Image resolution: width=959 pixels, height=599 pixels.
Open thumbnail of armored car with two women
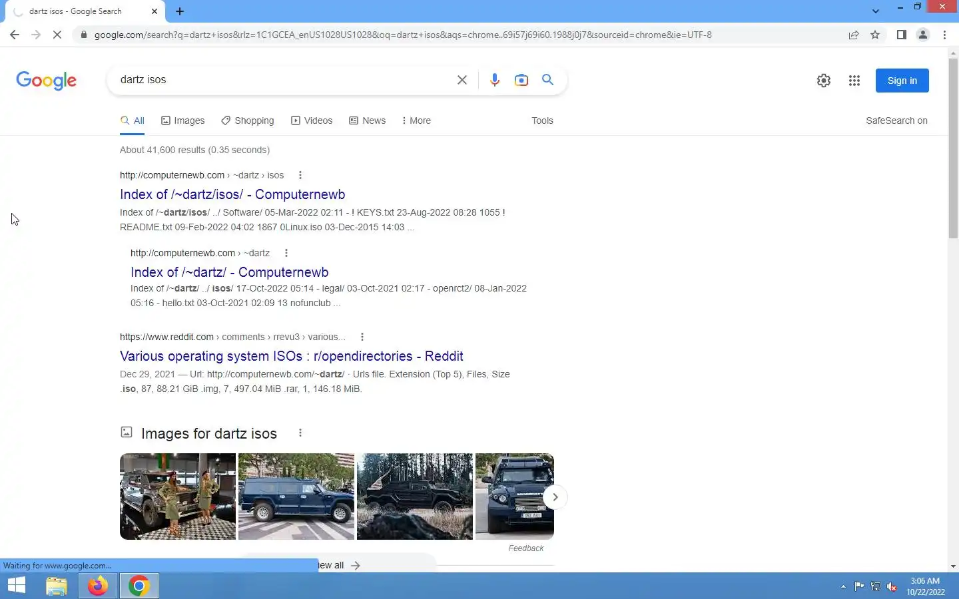click(178, 497)
